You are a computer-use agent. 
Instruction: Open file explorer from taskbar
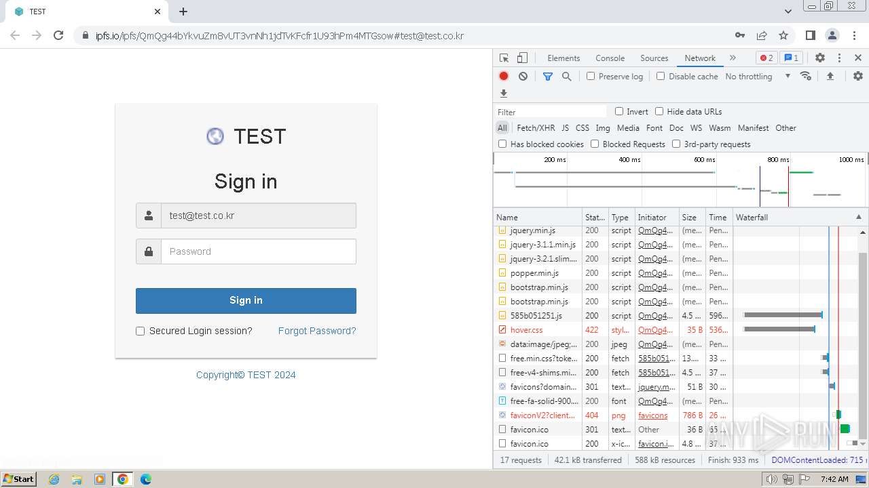[77, 479]
